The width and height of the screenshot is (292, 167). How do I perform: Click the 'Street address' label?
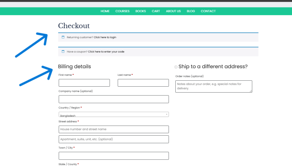coord(68,121)
